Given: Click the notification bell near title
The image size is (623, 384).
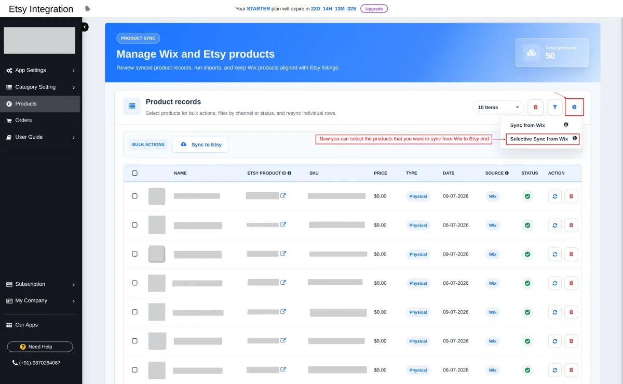Looking at the screenshot, I should click(x=87, y=9).
